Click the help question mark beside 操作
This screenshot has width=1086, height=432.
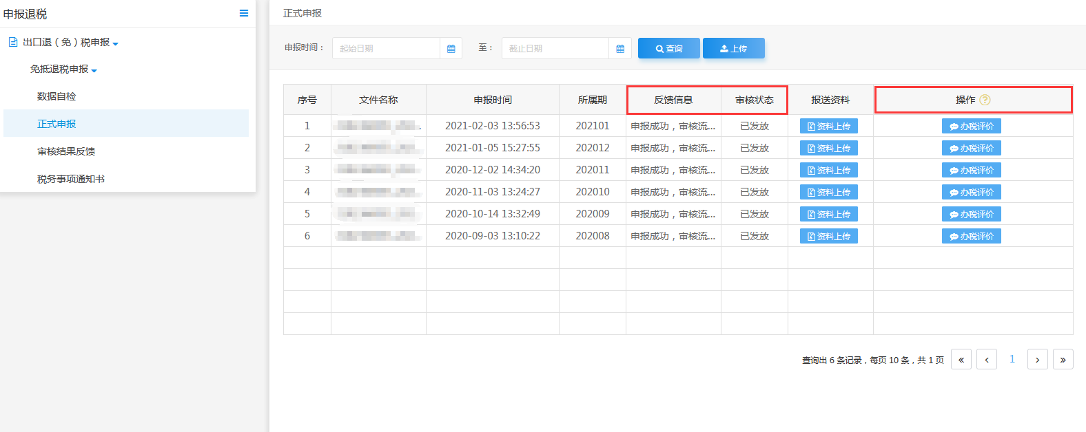(x=985, y=100)
